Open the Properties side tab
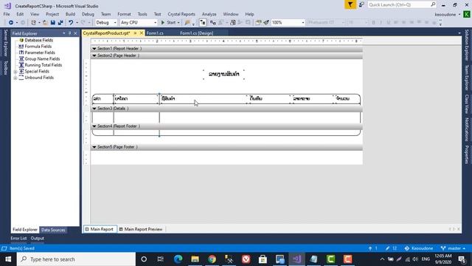This screenshot has height=266, width=472. (467, 154)
